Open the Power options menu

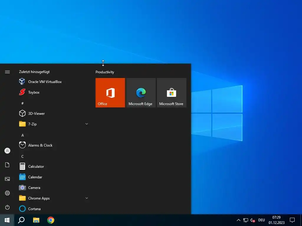tap(7, 207)
